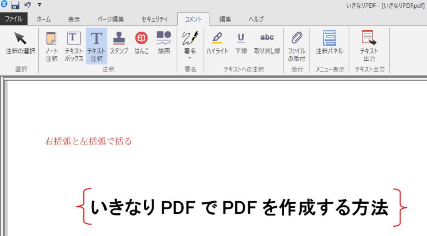This screenshot has height=236, width=427.
Task: Apply ハイライト to text
Action: [x=217, y=44]
